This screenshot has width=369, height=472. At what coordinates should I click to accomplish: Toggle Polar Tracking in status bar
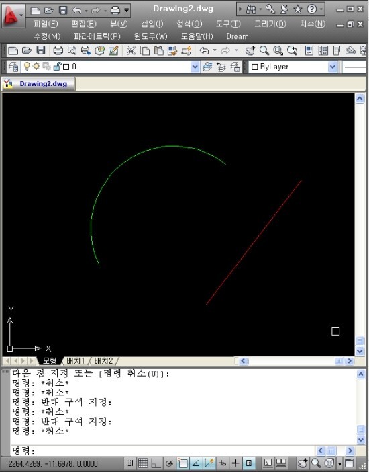[169, 463]
